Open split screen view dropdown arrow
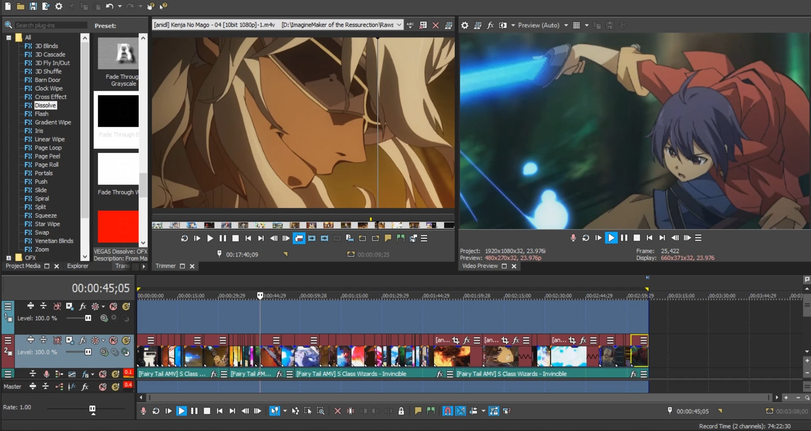This screenshot has height=431, width=811. coord(513,25)
